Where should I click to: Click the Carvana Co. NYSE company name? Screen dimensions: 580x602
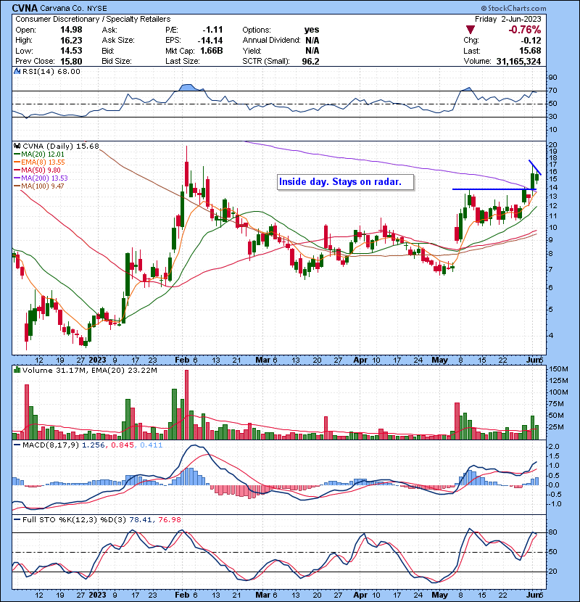tap(74, 8)
